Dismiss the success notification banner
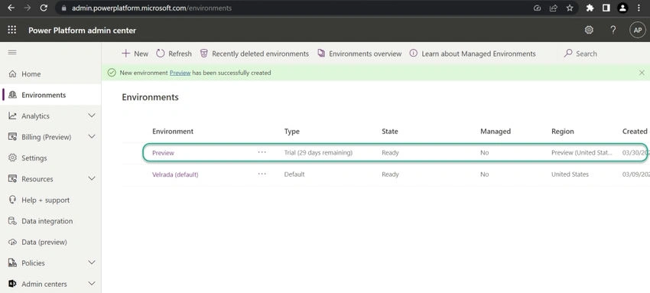The width and height of the screenshot is (650, 293). click(642, 73)
